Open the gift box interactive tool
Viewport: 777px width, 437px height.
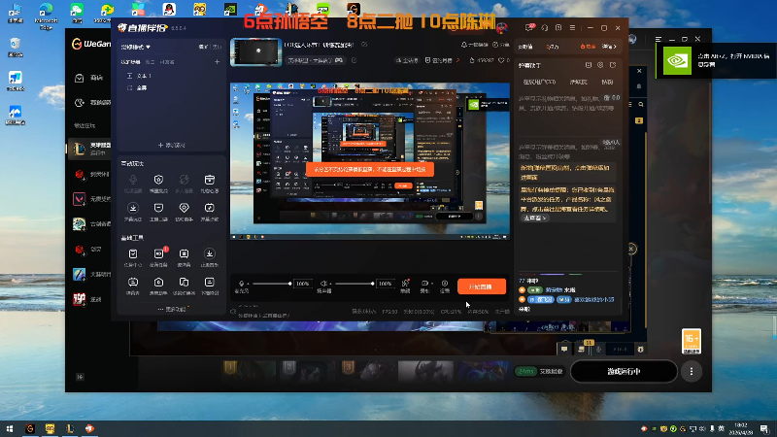tap(210, 182)
